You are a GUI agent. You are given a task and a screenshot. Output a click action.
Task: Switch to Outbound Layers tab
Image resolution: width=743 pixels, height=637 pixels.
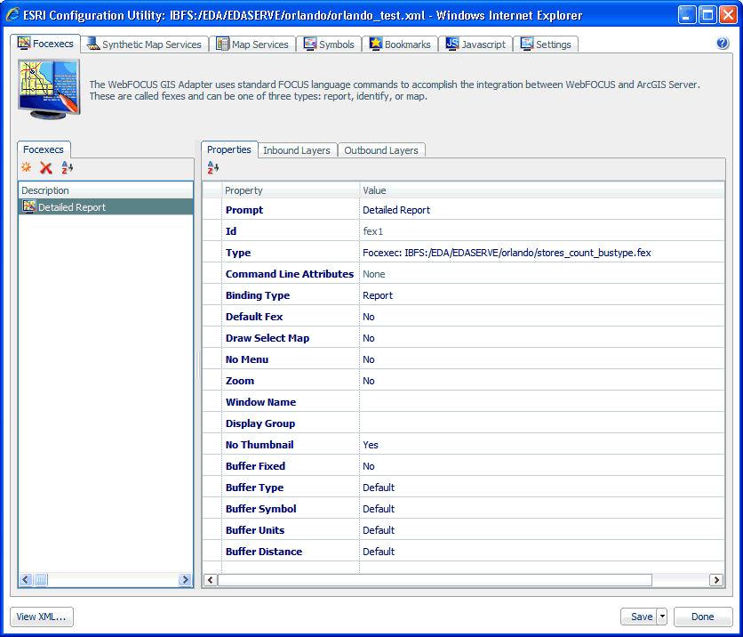[x=381, y=150]
